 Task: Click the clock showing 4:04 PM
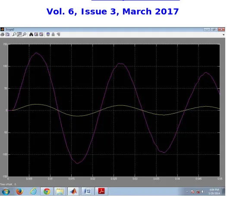(214, 190)
